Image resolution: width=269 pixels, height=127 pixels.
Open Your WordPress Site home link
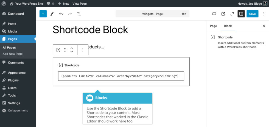tap(26, 4)
